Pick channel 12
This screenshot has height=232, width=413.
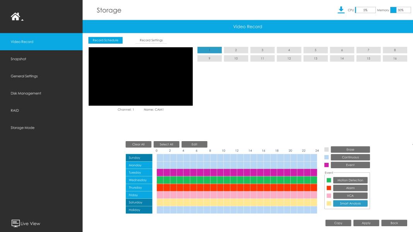[289, 58]
